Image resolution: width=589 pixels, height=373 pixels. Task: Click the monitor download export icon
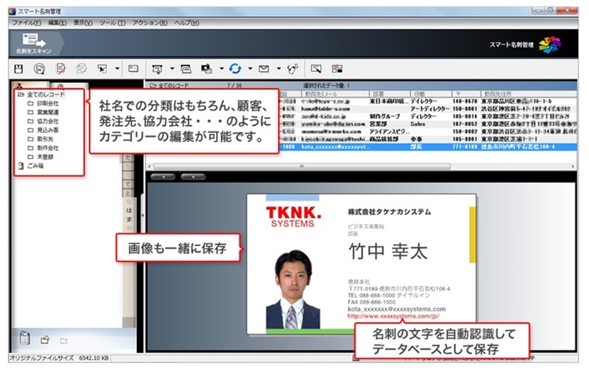157,69
